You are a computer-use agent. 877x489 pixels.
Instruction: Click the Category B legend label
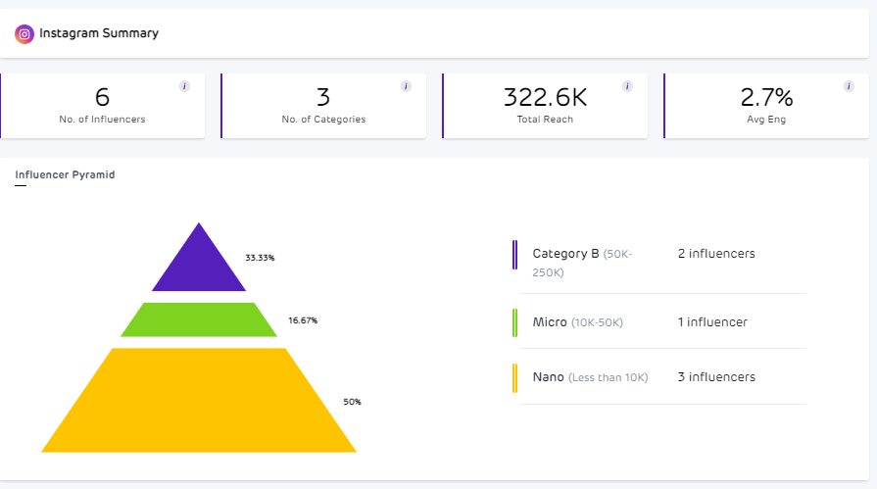tap(565, 254)
